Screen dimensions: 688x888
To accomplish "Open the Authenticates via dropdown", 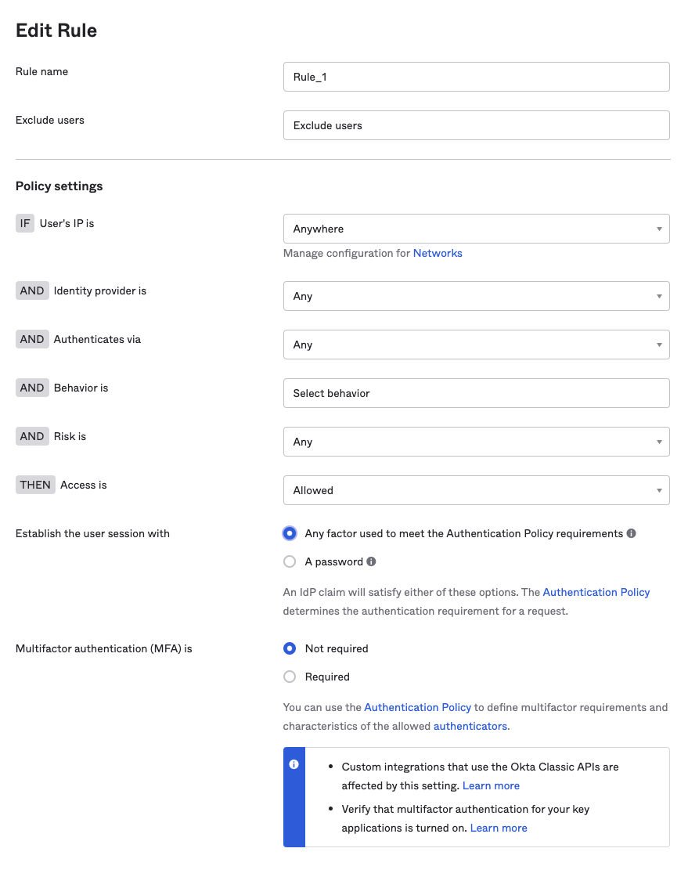I will (476, 345).
